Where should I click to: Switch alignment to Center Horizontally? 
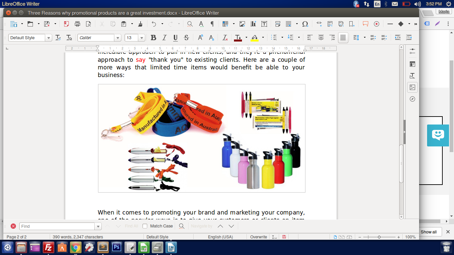[x=321, y=38]
